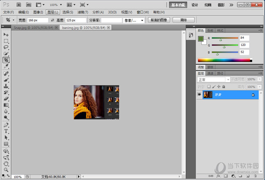Toggle lock position in Layers panel
Screen dimensions: 265x180
pos(219,86)
